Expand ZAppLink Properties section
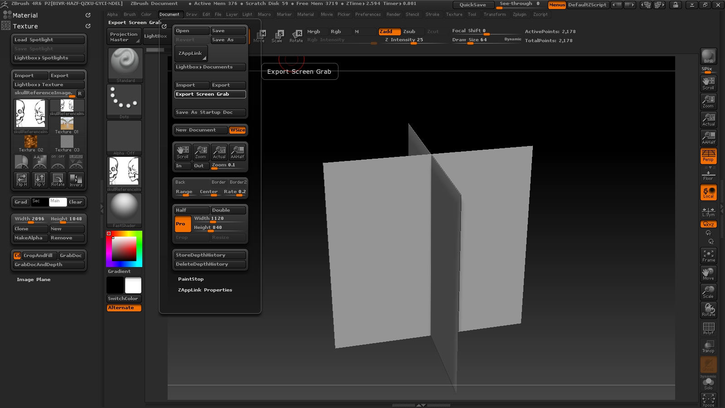This screenshot has height=408, width=725. (x=205, y=290)
